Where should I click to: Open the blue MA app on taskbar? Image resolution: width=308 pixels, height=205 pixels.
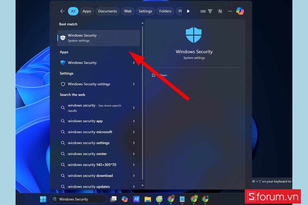136,199
